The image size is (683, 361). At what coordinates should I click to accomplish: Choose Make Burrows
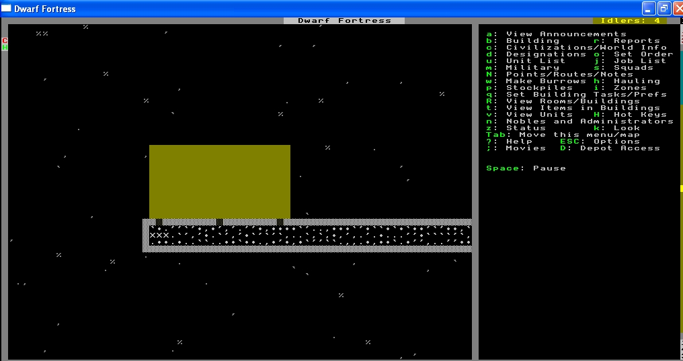coord(536,81)
